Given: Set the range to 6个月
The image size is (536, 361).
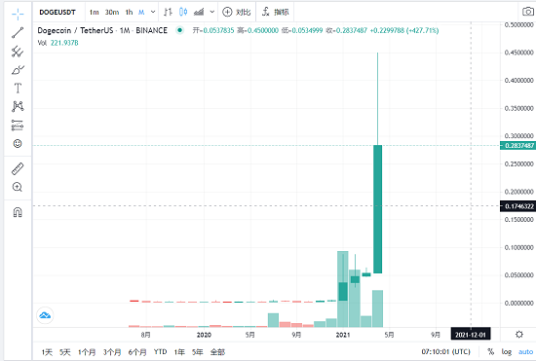Looking at the screenshot, I should [x=137, y=352].
